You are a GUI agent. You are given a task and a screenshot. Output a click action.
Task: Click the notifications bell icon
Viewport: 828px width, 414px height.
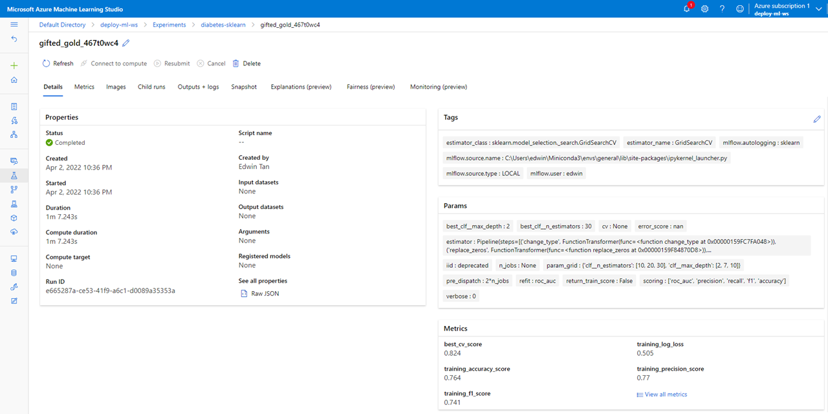[x=687, y=9]
